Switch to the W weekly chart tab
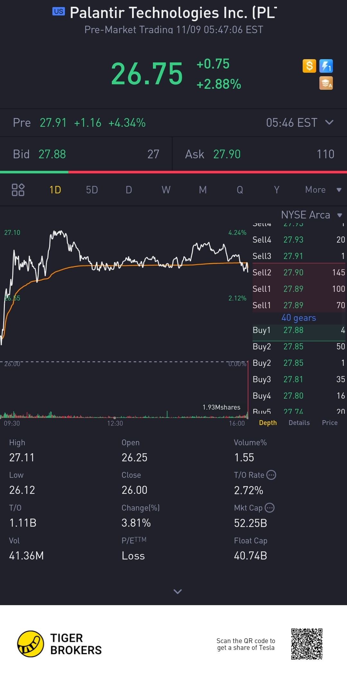347x683 pixels. tap(166, 190)
